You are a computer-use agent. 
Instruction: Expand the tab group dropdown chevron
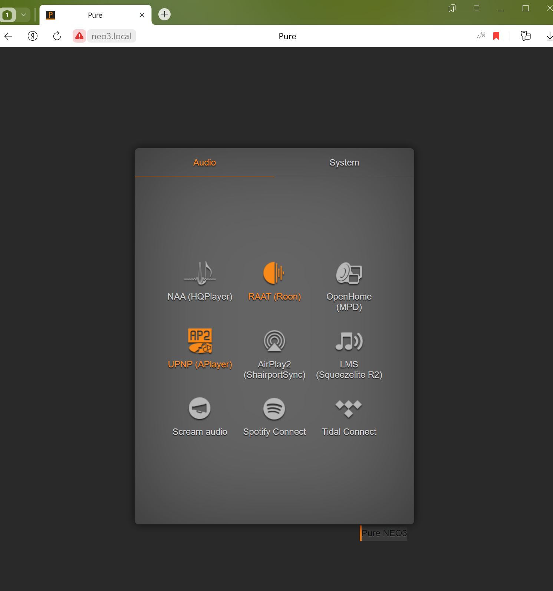pos(23,15)
